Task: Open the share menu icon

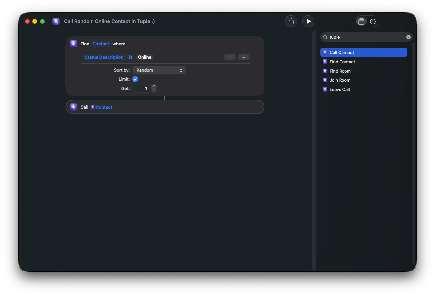Action: click(291, 21)
